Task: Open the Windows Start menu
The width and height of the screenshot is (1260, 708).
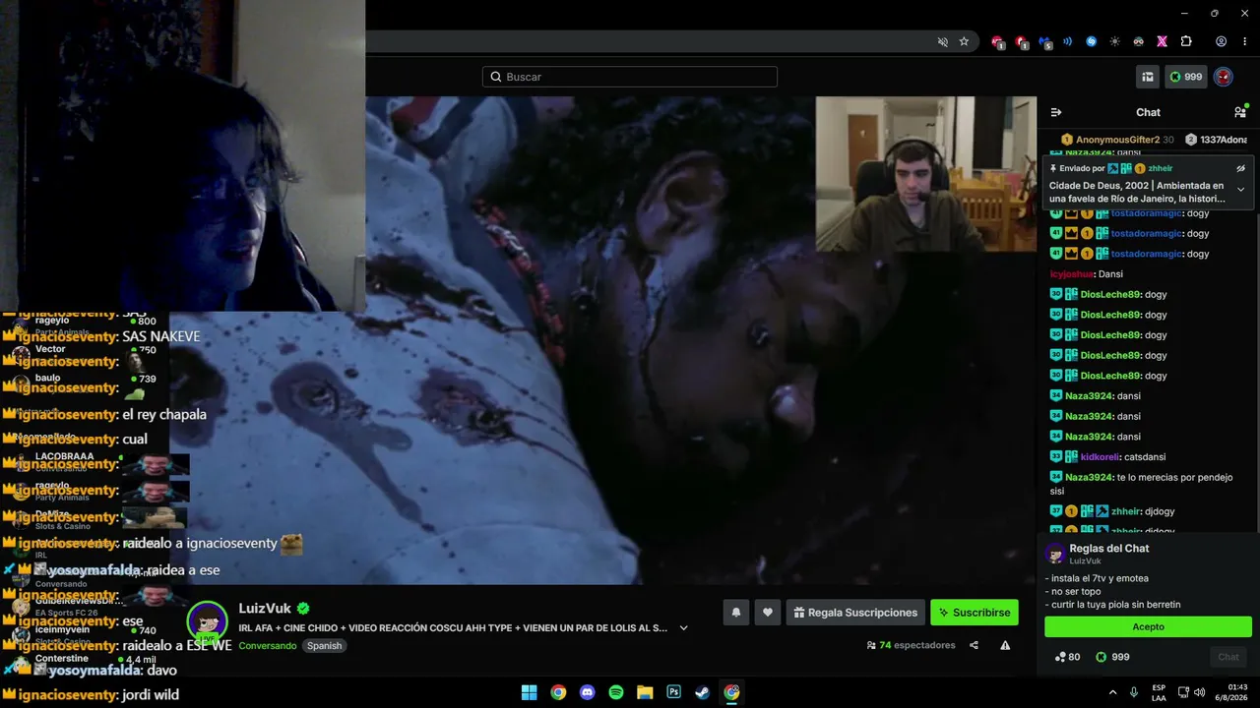Action: pyautogui.click(x=529, y=692)
